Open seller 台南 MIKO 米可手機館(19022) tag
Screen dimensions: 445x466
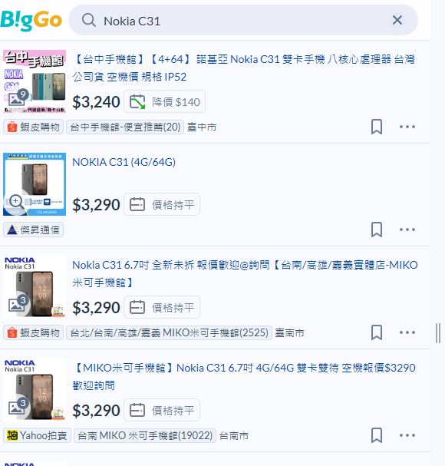pyautogui.click(x=145, y=436)
